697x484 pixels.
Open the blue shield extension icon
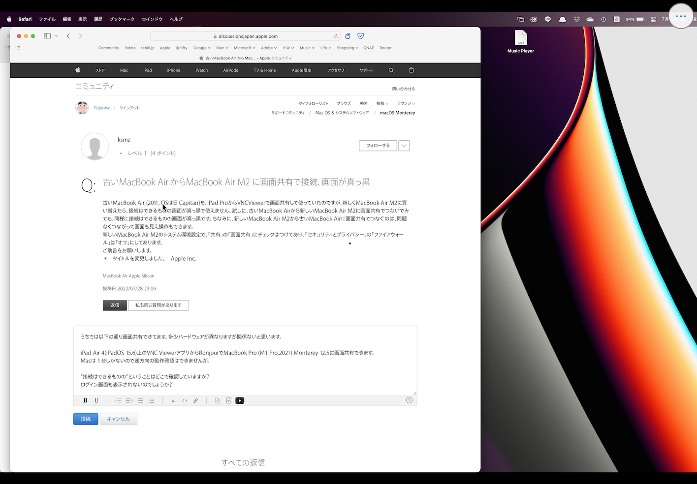(361, 36)
